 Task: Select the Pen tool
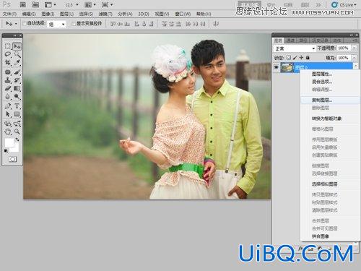(x=8, y=106)
